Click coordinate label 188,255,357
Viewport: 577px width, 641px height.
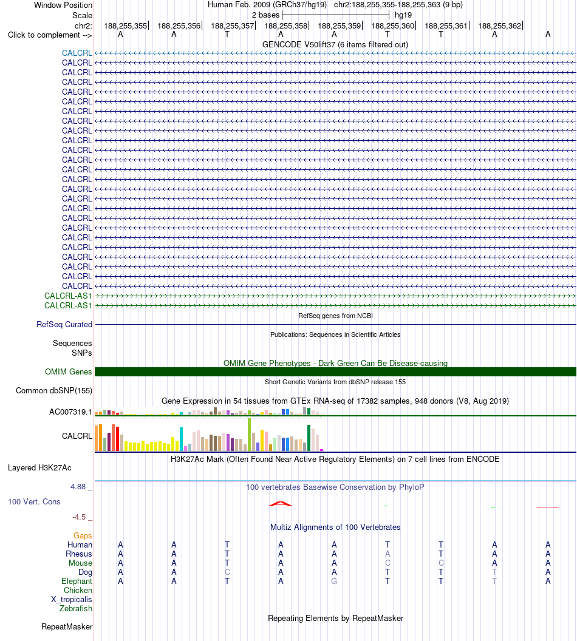tap(233, 25)
